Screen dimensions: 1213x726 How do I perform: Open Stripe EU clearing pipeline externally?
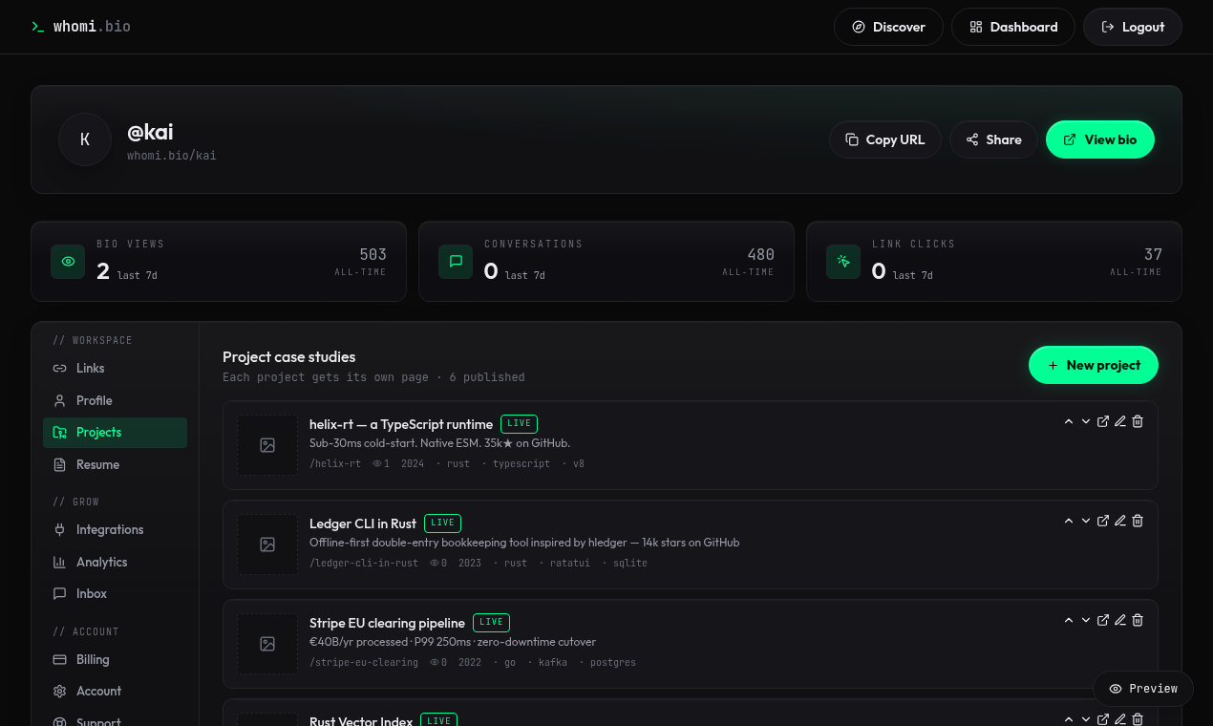[1103, 620]
